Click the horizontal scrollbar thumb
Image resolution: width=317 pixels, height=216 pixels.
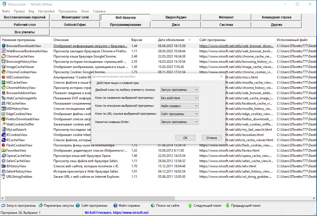tap(90, 198)
